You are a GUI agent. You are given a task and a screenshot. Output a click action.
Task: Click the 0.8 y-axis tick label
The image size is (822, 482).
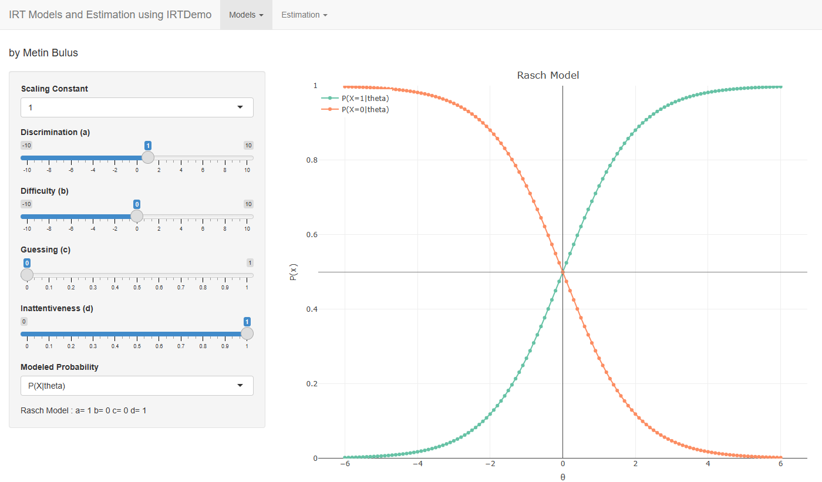(312, 160)
